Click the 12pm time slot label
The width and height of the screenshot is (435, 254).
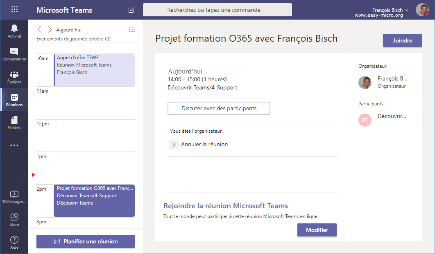point(43,124)
